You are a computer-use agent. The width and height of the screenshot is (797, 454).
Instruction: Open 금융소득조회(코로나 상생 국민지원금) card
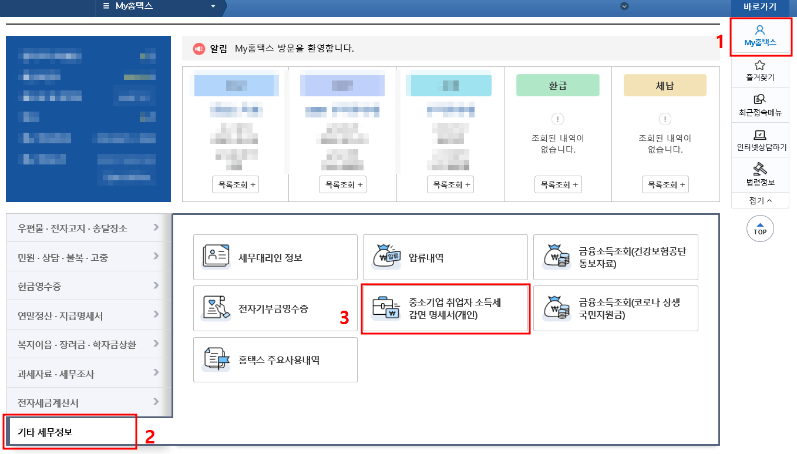616,308
